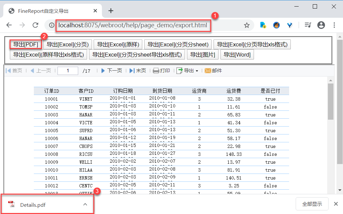This screenshot has height=214, width=343.
Task: Select customer cell TOMSP
Action: pyautogui.click(x=86, y=107)
